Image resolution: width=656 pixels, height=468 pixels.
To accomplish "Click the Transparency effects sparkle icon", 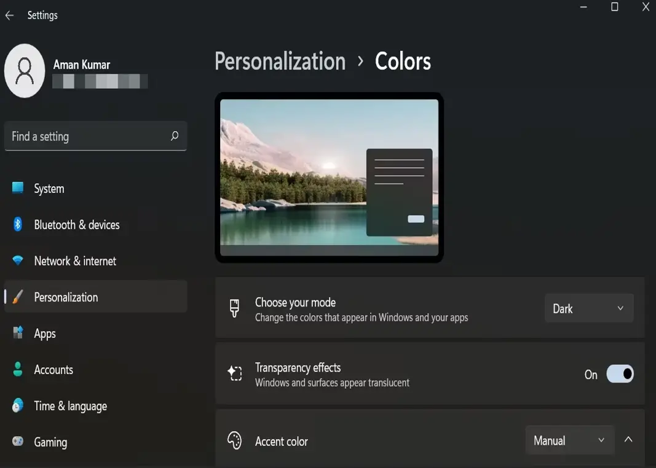I will point(235,373).
